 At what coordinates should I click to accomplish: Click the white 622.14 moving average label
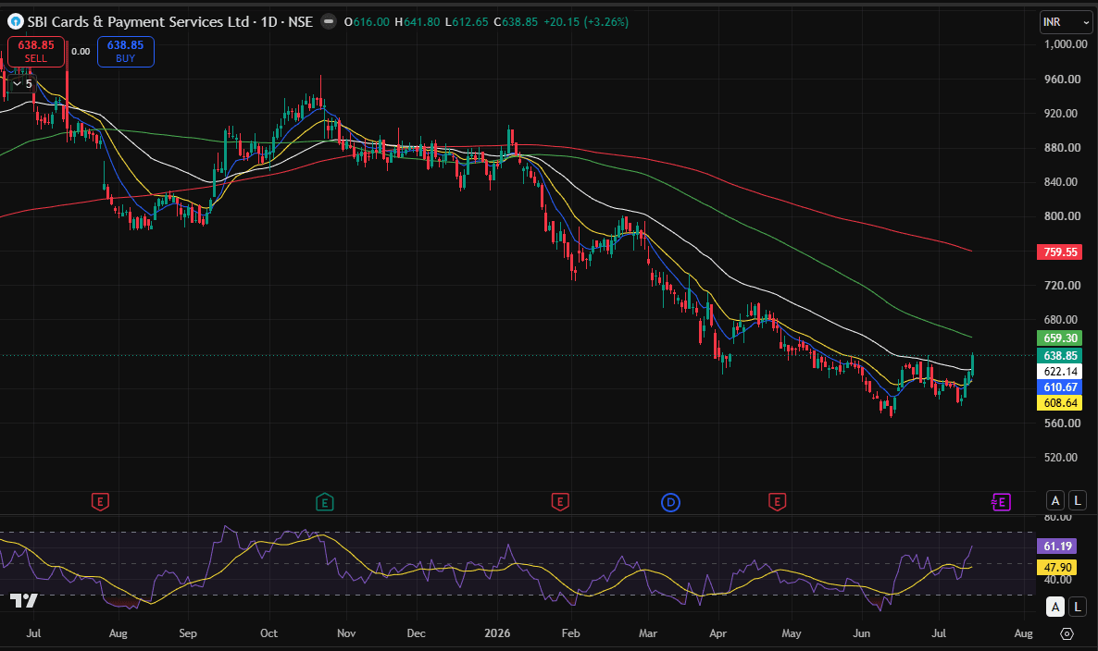coord(1059,372)
